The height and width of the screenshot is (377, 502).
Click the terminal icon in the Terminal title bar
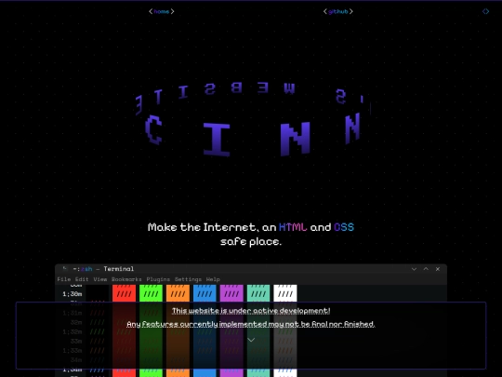[x=65, y=269]
